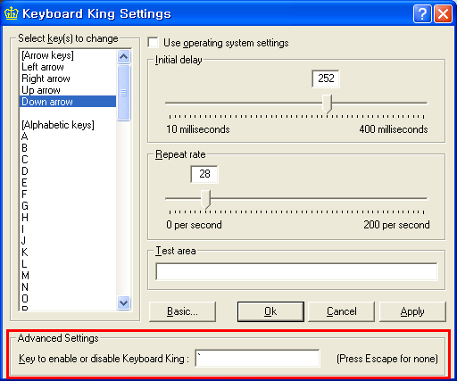
Task: Select key K in the list
Action: [68, 253]
